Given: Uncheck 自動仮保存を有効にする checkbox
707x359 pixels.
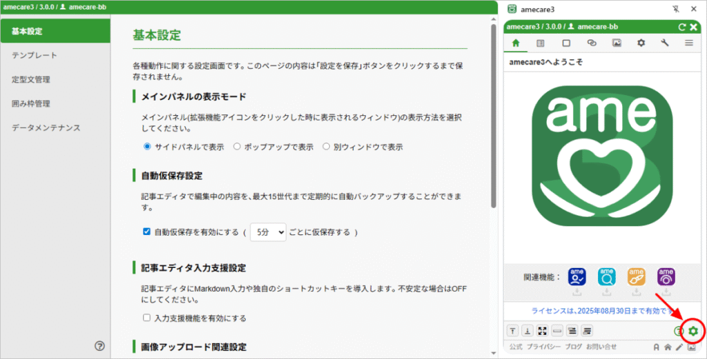Looking at the screenshot, I should 147,232.
